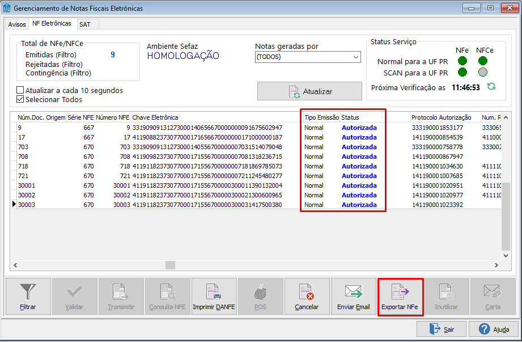Exit using the Sair button
Screen dimensions: 522x342
click(x=442, y=330)
